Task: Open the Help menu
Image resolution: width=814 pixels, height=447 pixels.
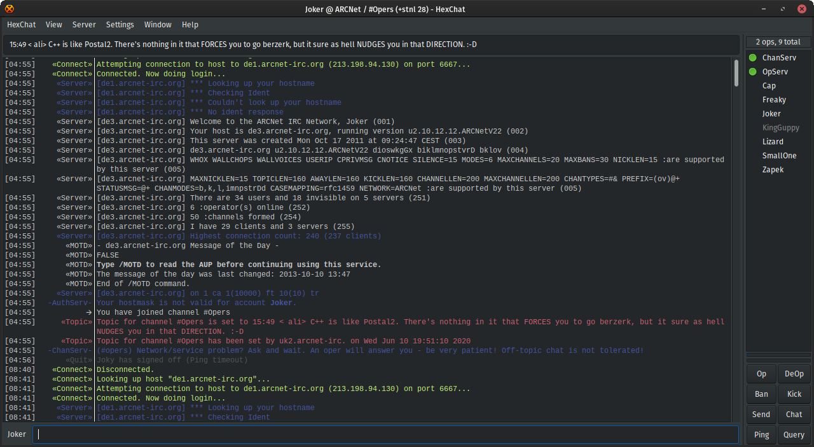Action: tap(190, 25)
